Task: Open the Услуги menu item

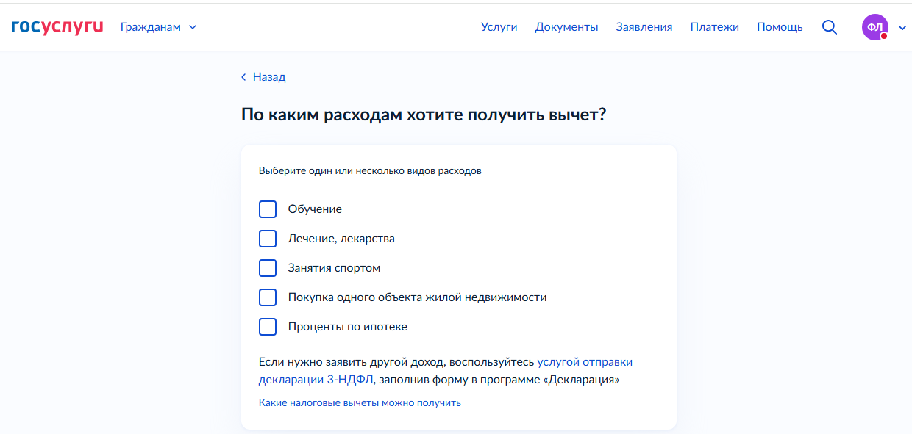Action: 499,27
